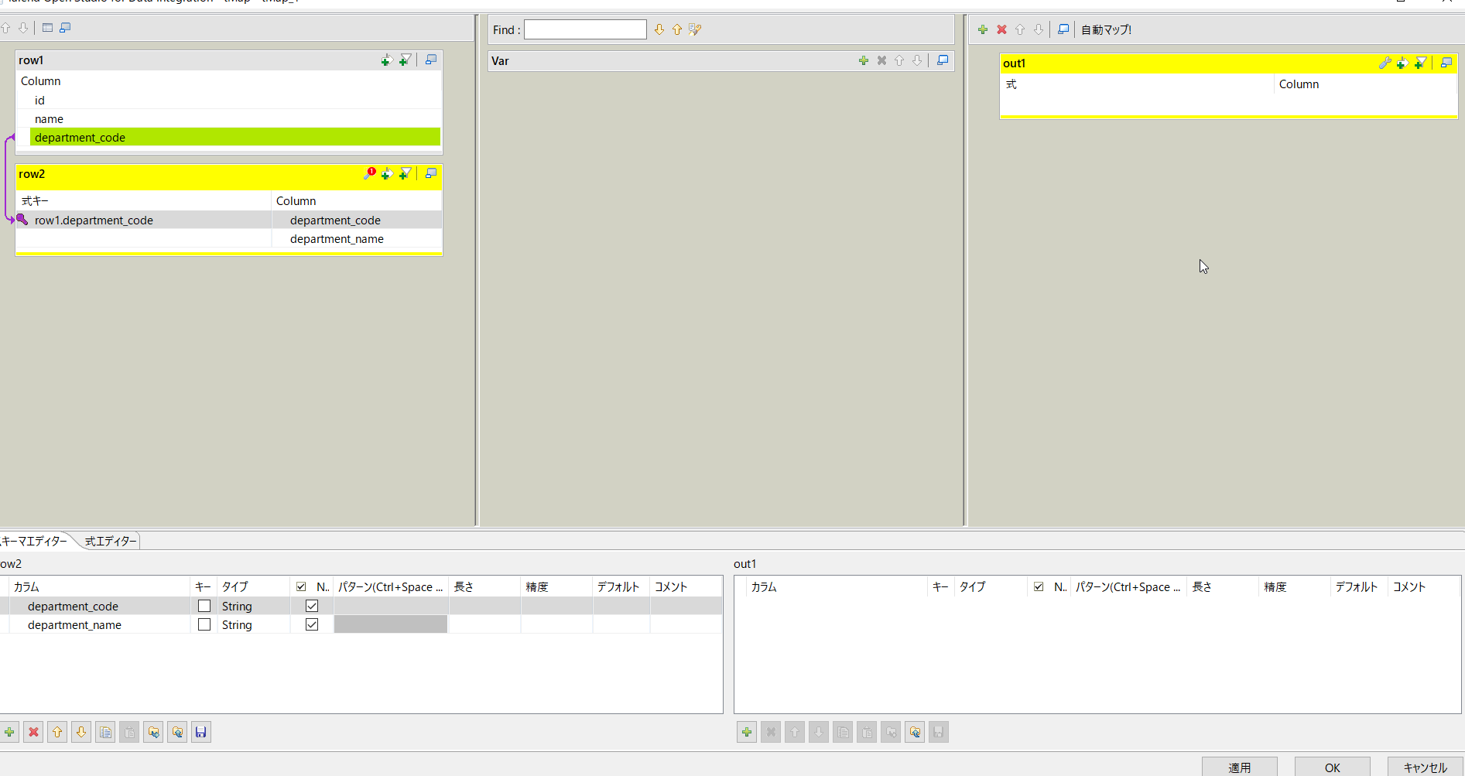Click String type of department_name in schema

click(253, 625)
